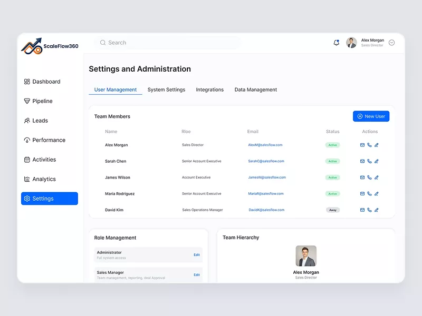Edit Maria Rodriguez's row with the pencil icon
The image size is (422, 316).
pyautogui.click(x=376, y=193)
